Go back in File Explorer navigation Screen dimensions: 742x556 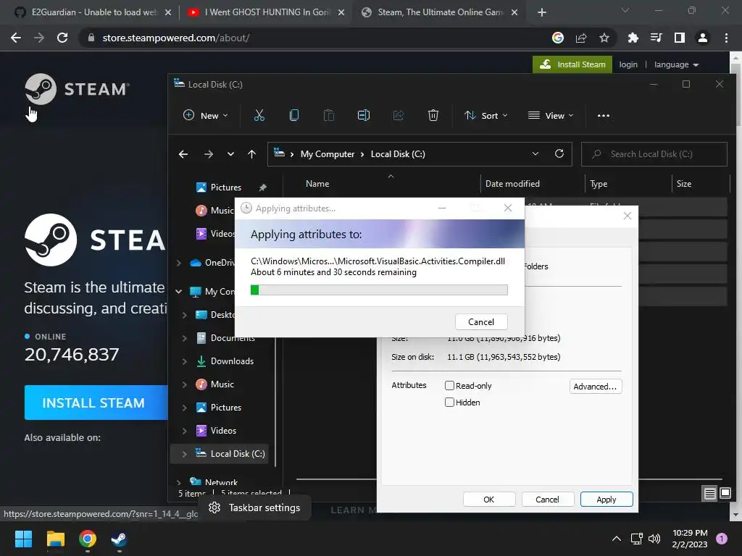[x=183, y=154]
